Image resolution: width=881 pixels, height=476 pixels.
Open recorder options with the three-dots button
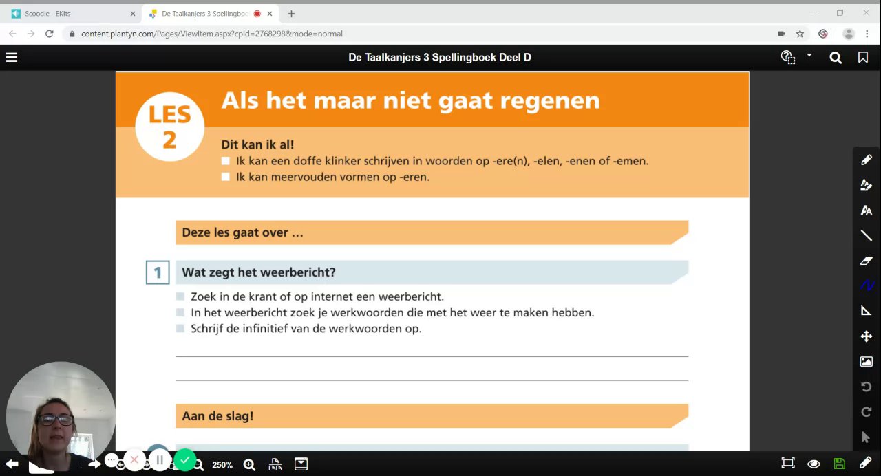(112, 459)
